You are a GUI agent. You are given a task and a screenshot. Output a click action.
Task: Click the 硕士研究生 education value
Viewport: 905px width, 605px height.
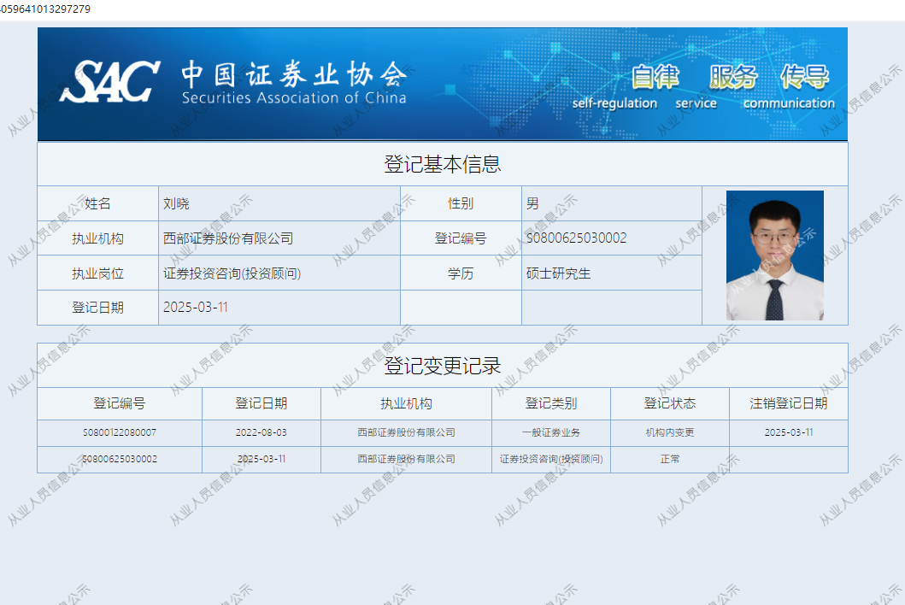[x=558, y=273]
